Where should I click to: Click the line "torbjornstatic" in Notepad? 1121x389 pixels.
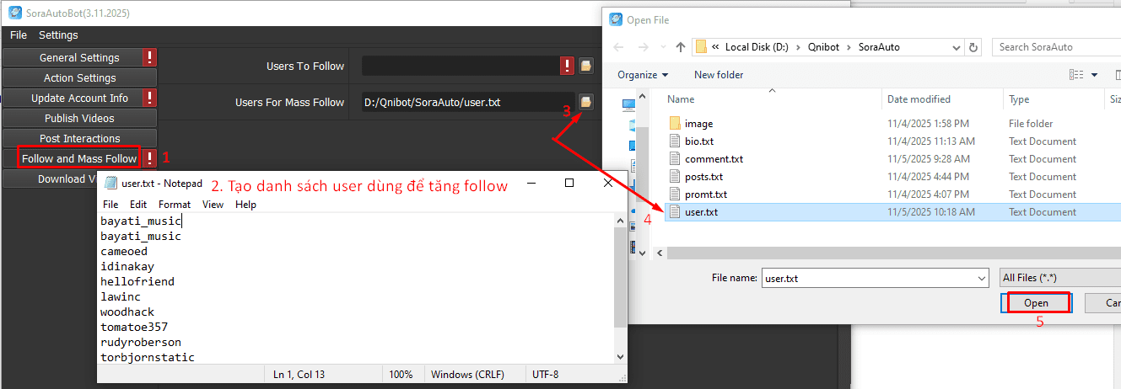(148, 357)
